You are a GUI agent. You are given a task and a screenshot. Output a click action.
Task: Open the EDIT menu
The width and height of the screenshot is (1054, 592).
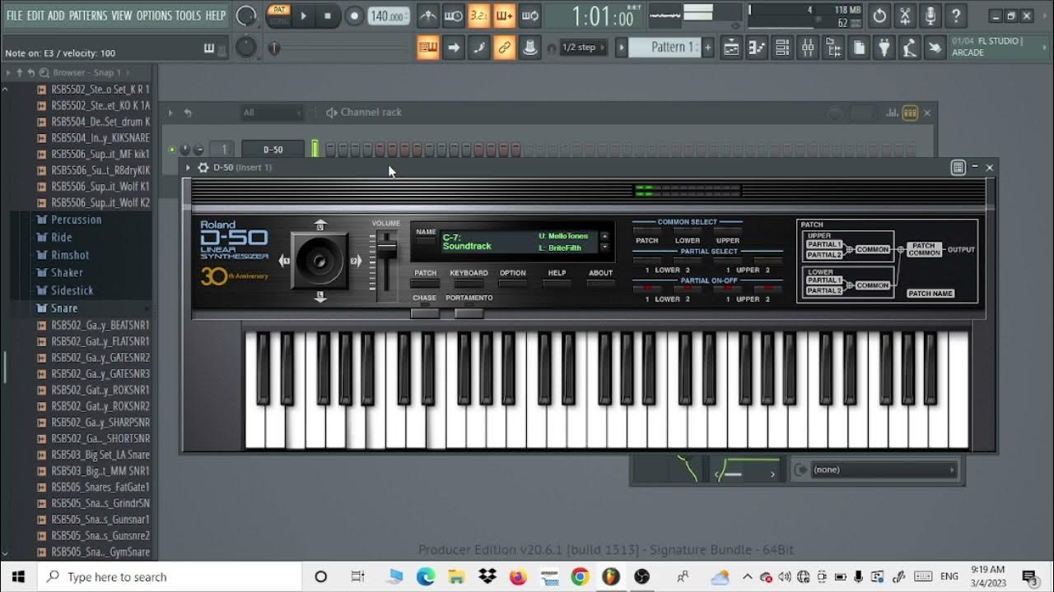tap(35, 16)
